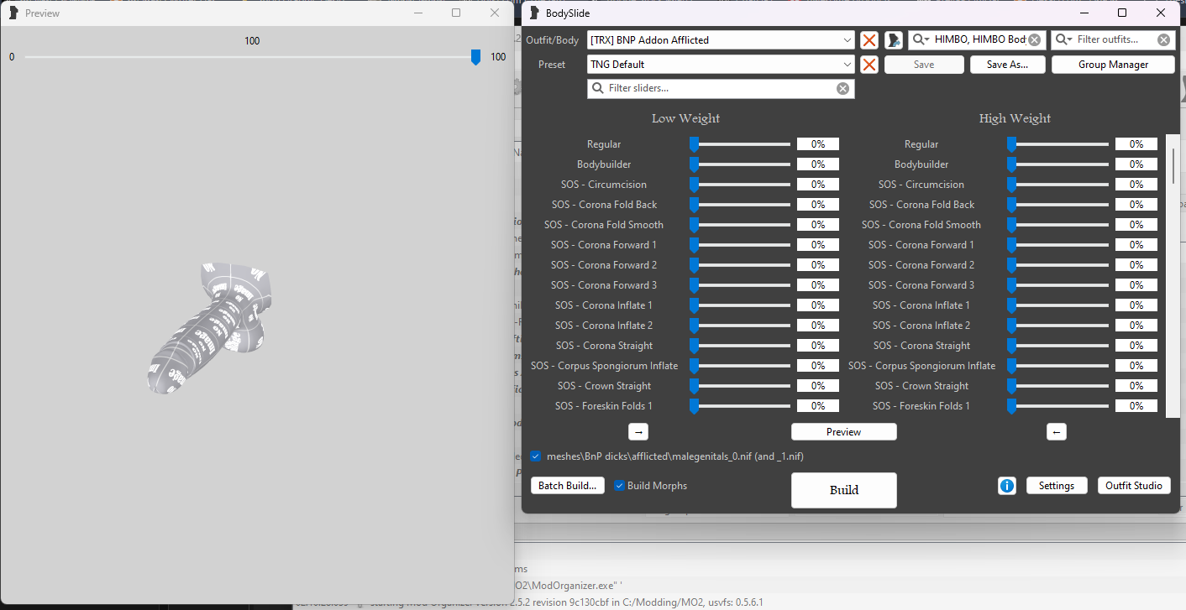
Task: Click the preview window weight slider thumb
Action: (475, 57)
